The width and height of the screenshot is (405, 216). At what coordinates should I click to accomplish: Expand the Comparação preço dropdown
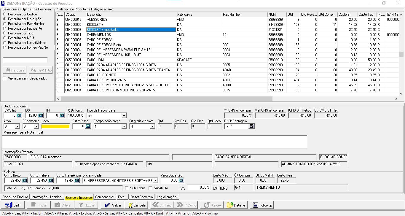124,126
